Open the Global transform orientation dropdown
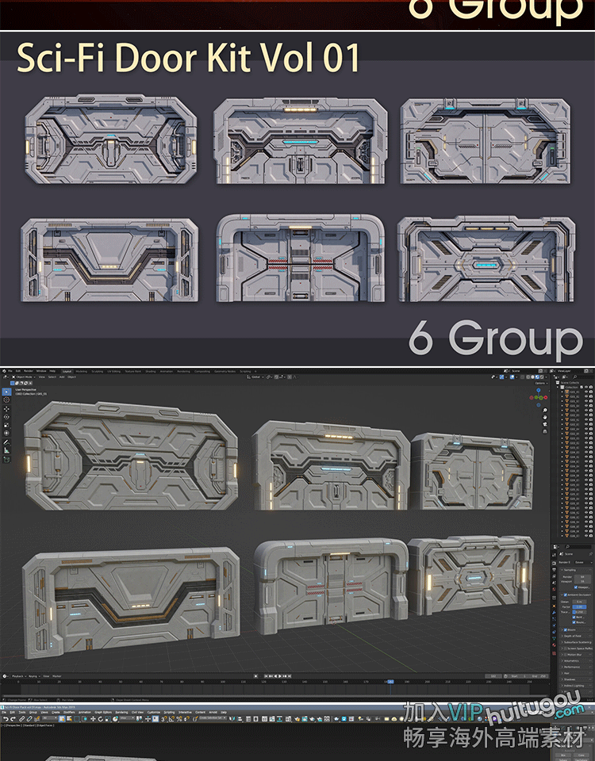Image resolution: width=595 pixels, height=761 pixels. (x=255, y=377)
